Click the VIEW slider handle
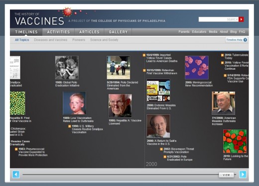259x186 pixels. (x=226, y=175)
